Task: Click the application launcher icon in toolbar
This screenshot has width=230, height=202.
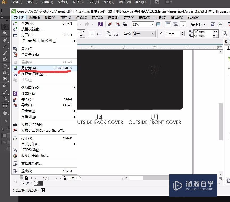Action: click(x=228, y=24)
